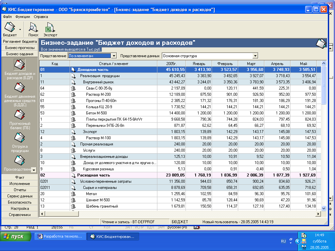335x251 pixels.
Task: Collapse the Доходная часть row
Action: (x=73, y=70)
